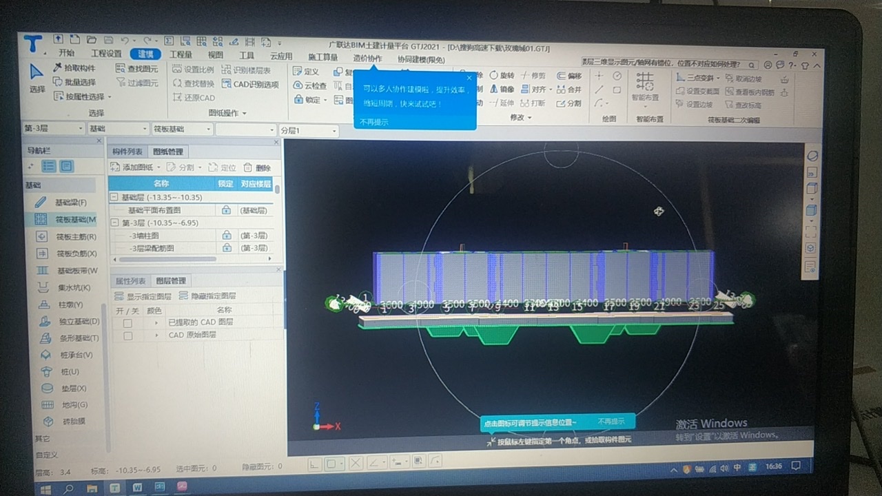Click 修剪 trim tool
This screenshot has width=882, height=496.
(533, 76)
